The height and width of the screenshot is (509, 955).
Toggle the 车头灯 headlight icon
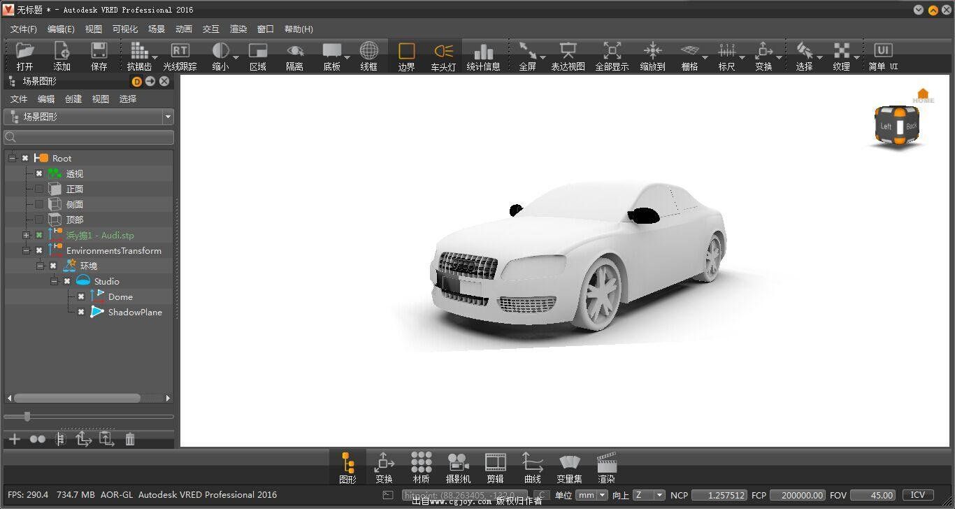(443, 50)
